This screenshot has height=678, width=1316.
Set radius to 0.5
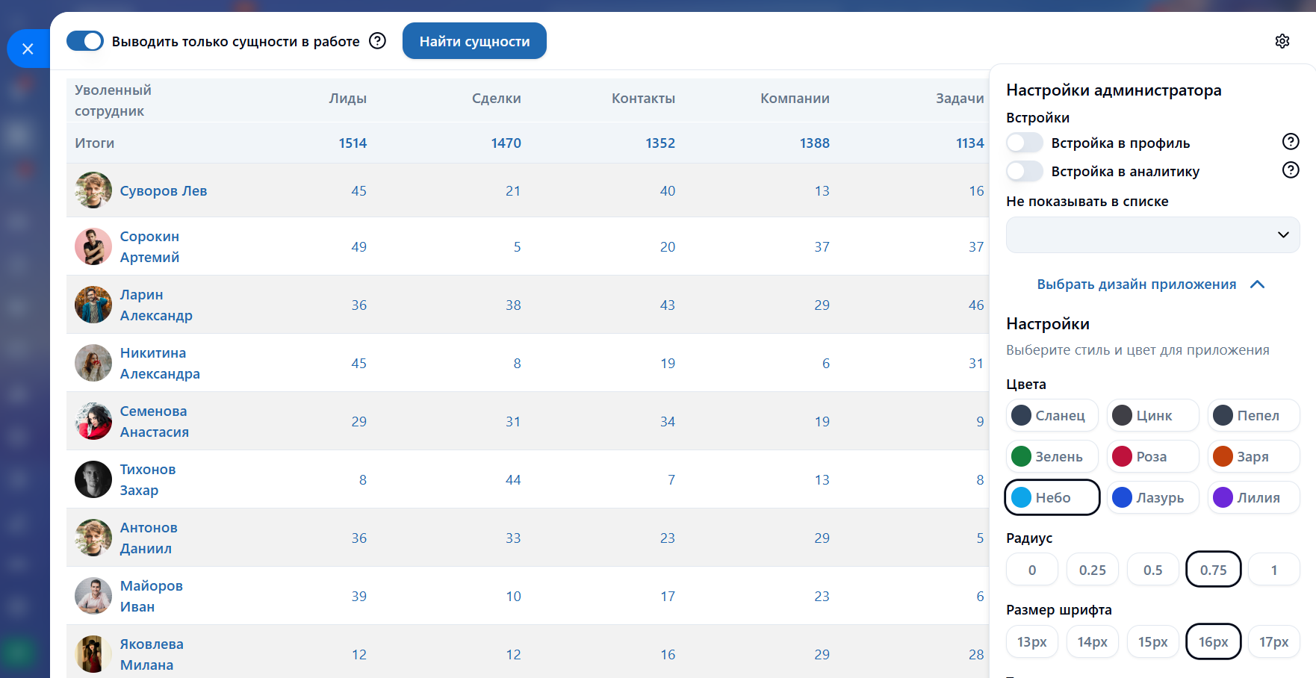(x=1152, y=570)
